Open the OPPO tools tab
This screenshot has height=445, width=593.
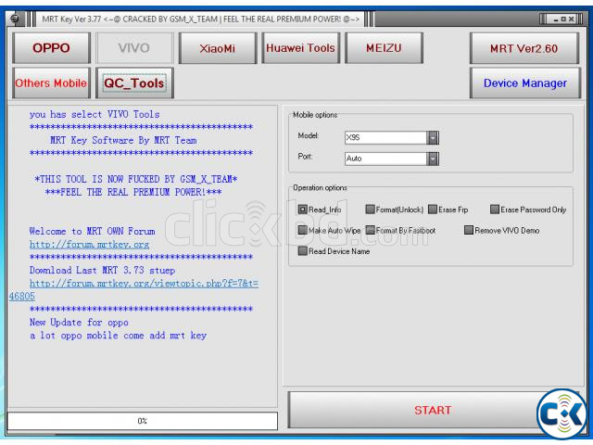(52, 48)
